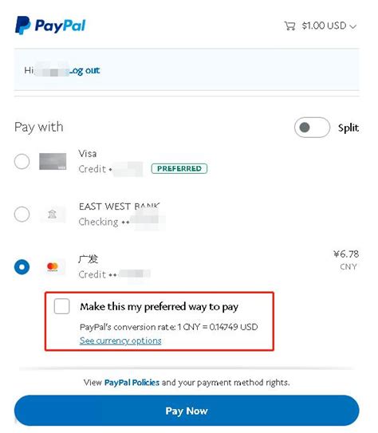Click the Log out link
378x433 pixels.
pos(85,70)
